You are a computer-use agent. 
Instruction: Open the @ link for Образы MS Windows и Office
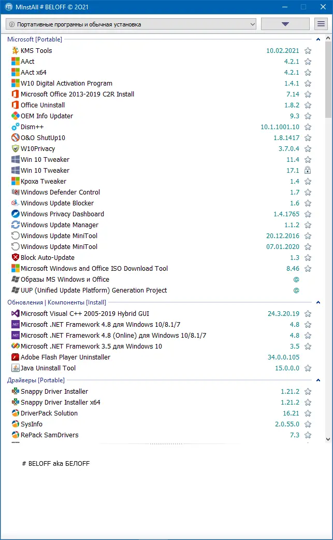click(296, 279)
